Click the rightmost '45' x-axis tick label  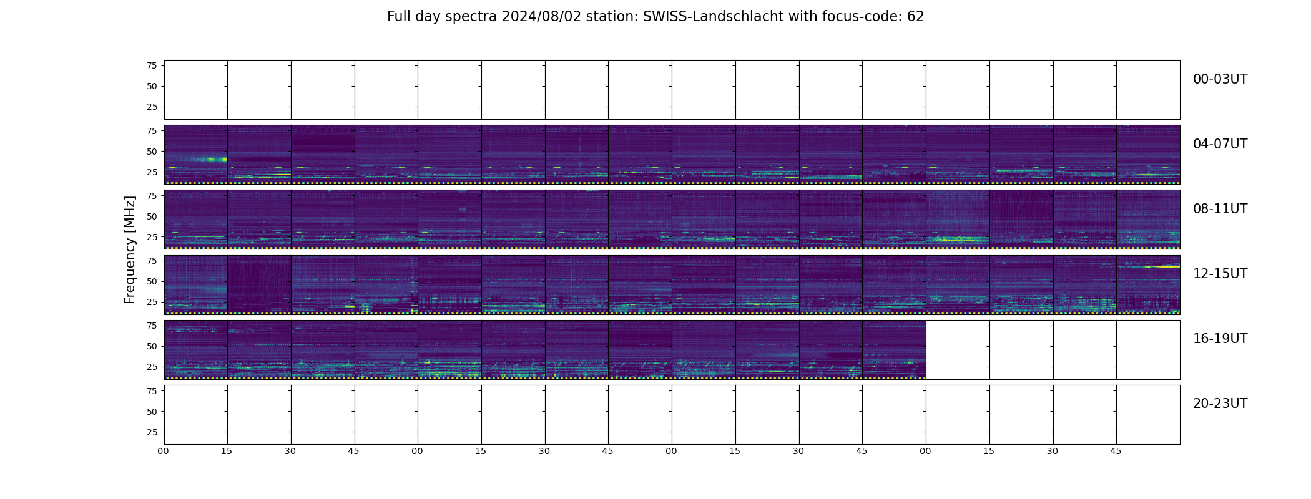(x=1116, y=451)
